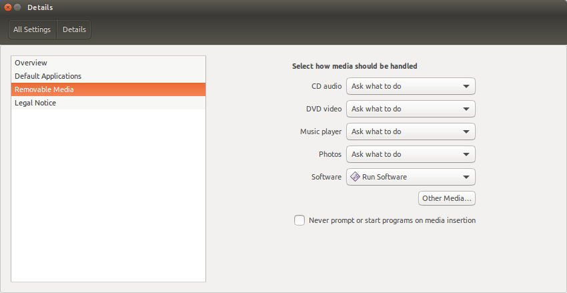The image size is (567, 293).
Task: Select Default Applications in the sidebar
Action: [x=109, y=76]
